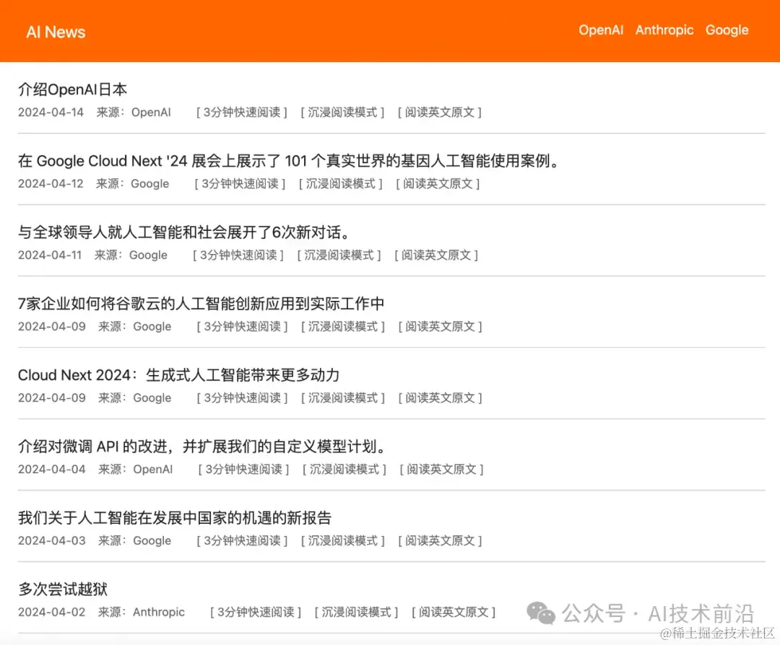
Task: Filter news by Anthropic in header
Action: click(x=664, y=30)
